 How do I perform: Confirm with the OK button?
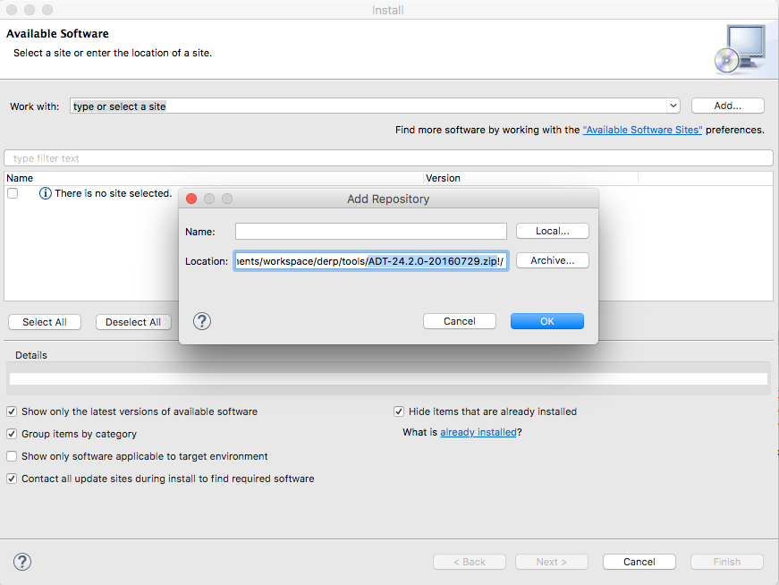(x=547, y=321)
